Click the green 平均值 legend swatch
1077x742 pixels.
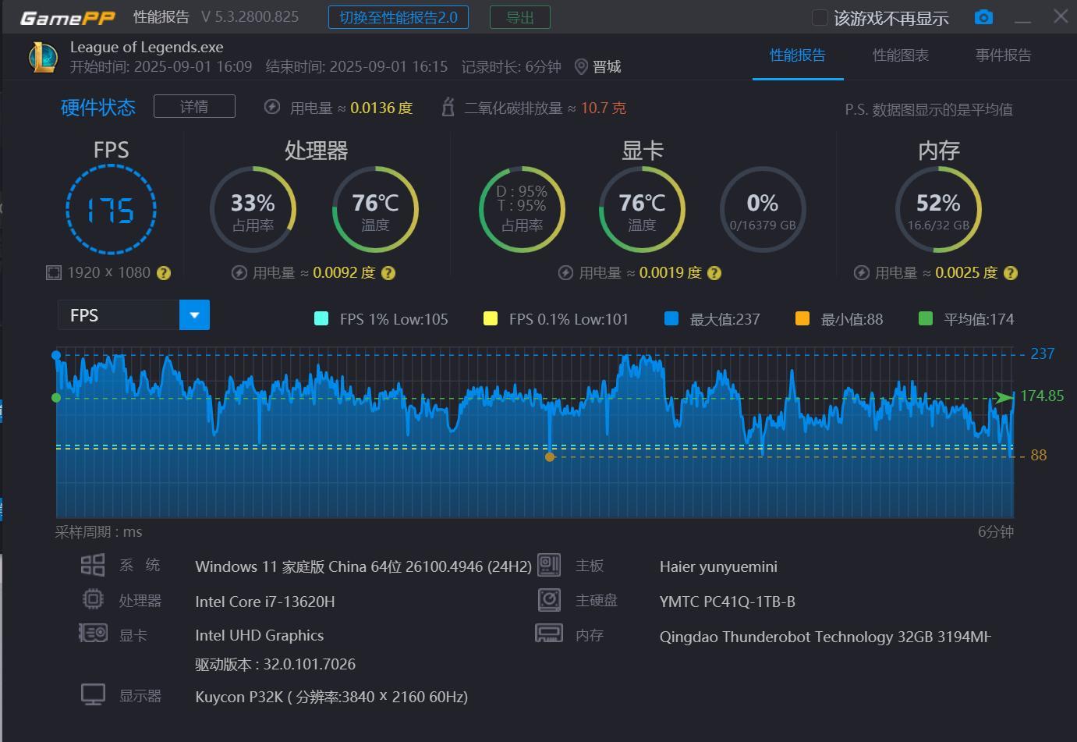click(926, 318)
